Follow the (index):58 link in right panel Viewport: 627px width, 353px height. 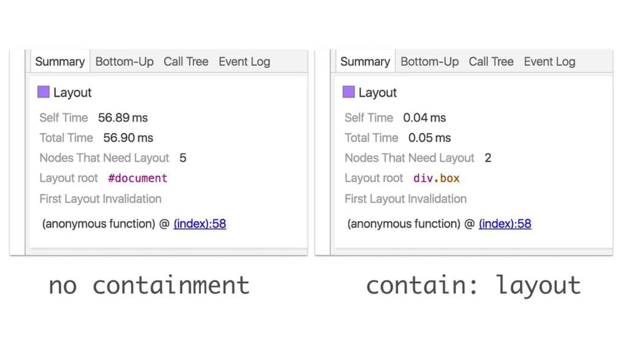(x=505, y=224)
